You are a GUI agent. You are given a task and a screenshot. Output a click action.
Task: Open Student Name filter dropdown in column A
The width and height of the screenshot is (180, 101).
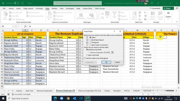point(21,37)
